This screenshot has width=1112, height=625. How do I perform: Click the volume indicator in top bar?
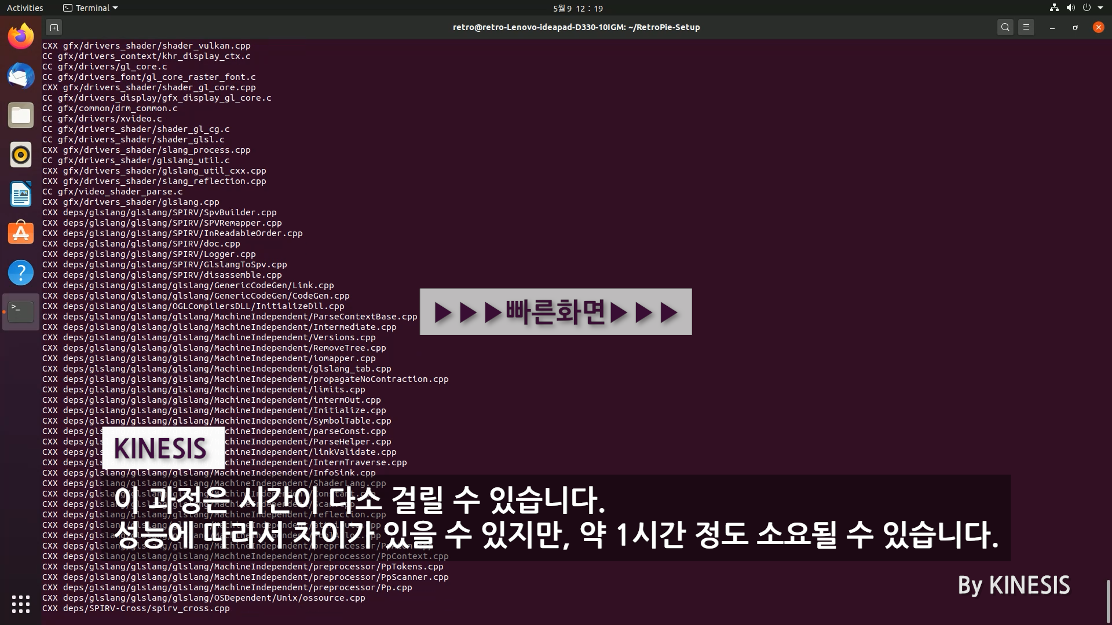click(x=1070, y=8)
